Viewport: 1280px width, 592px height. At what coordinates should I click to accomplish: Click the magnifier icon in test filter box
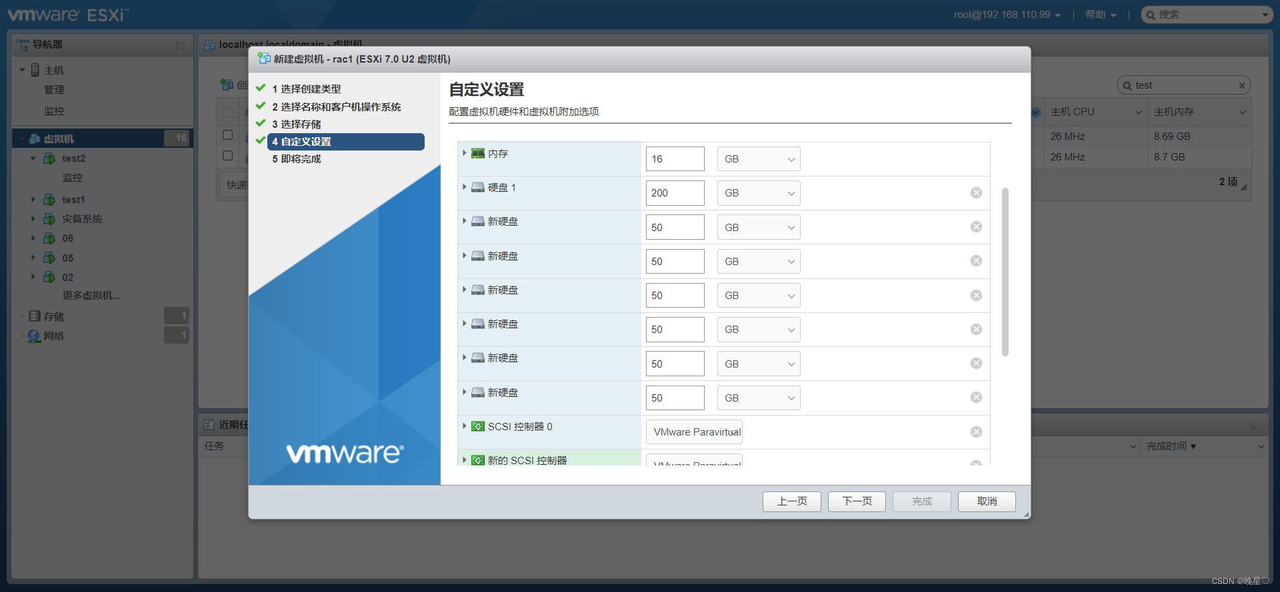1127,85
